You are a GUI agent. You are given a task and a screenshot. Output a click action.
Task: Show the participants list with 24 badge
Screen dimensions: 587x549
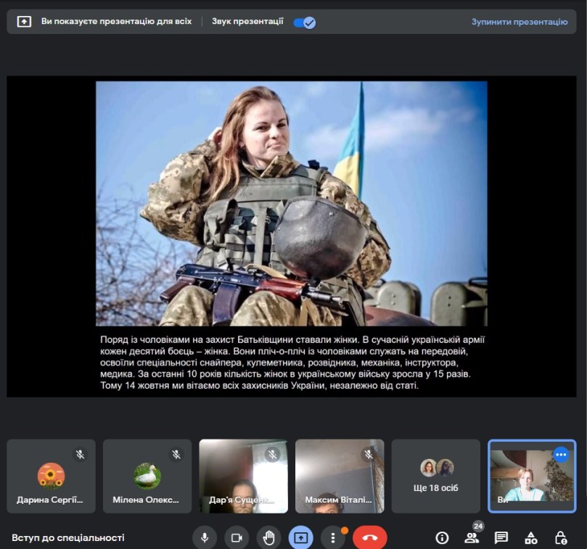(x=472, y=537)
